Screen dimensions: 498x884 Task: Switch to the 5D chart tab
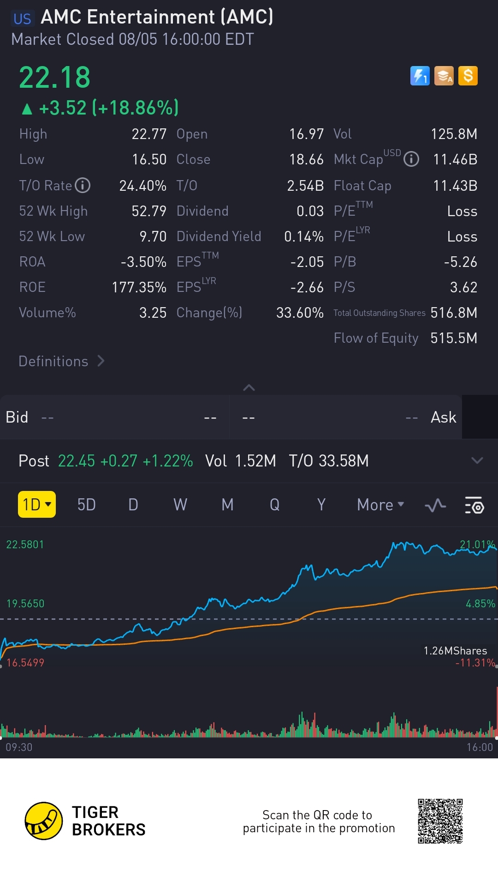[x=86, y=505]
